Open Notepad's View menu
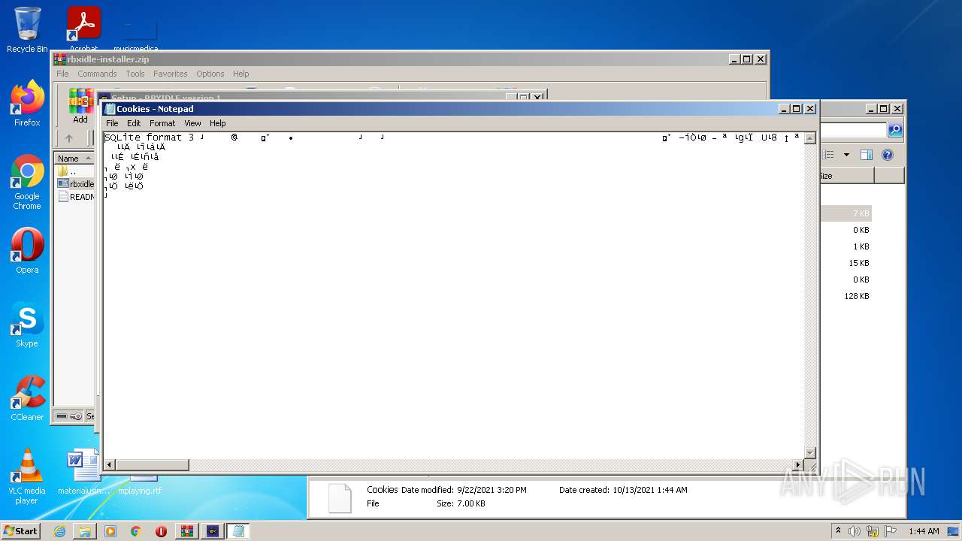Viewport: 962px width, 541px height. point(192,123)
